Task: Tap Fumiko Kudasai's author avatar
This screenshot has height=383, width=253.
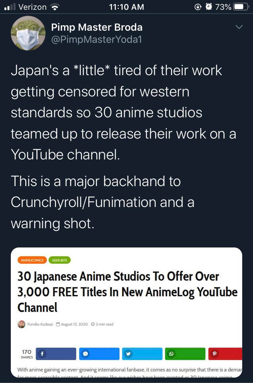Action: coord(21,324)
